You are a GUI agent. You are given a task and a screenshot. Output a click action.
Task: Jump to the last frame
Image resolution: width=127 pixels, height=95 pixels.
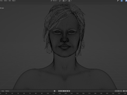coord(69,91)
